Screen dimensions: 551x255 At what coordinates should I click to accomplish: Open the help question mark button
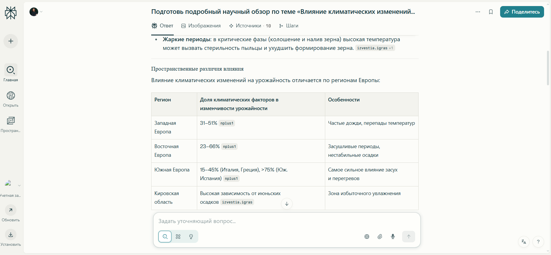click(538, 242)
